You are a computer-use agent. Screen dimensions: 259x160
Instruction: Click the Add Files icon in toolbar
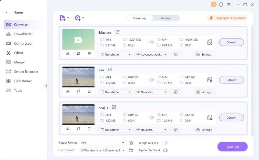[62, 18]
